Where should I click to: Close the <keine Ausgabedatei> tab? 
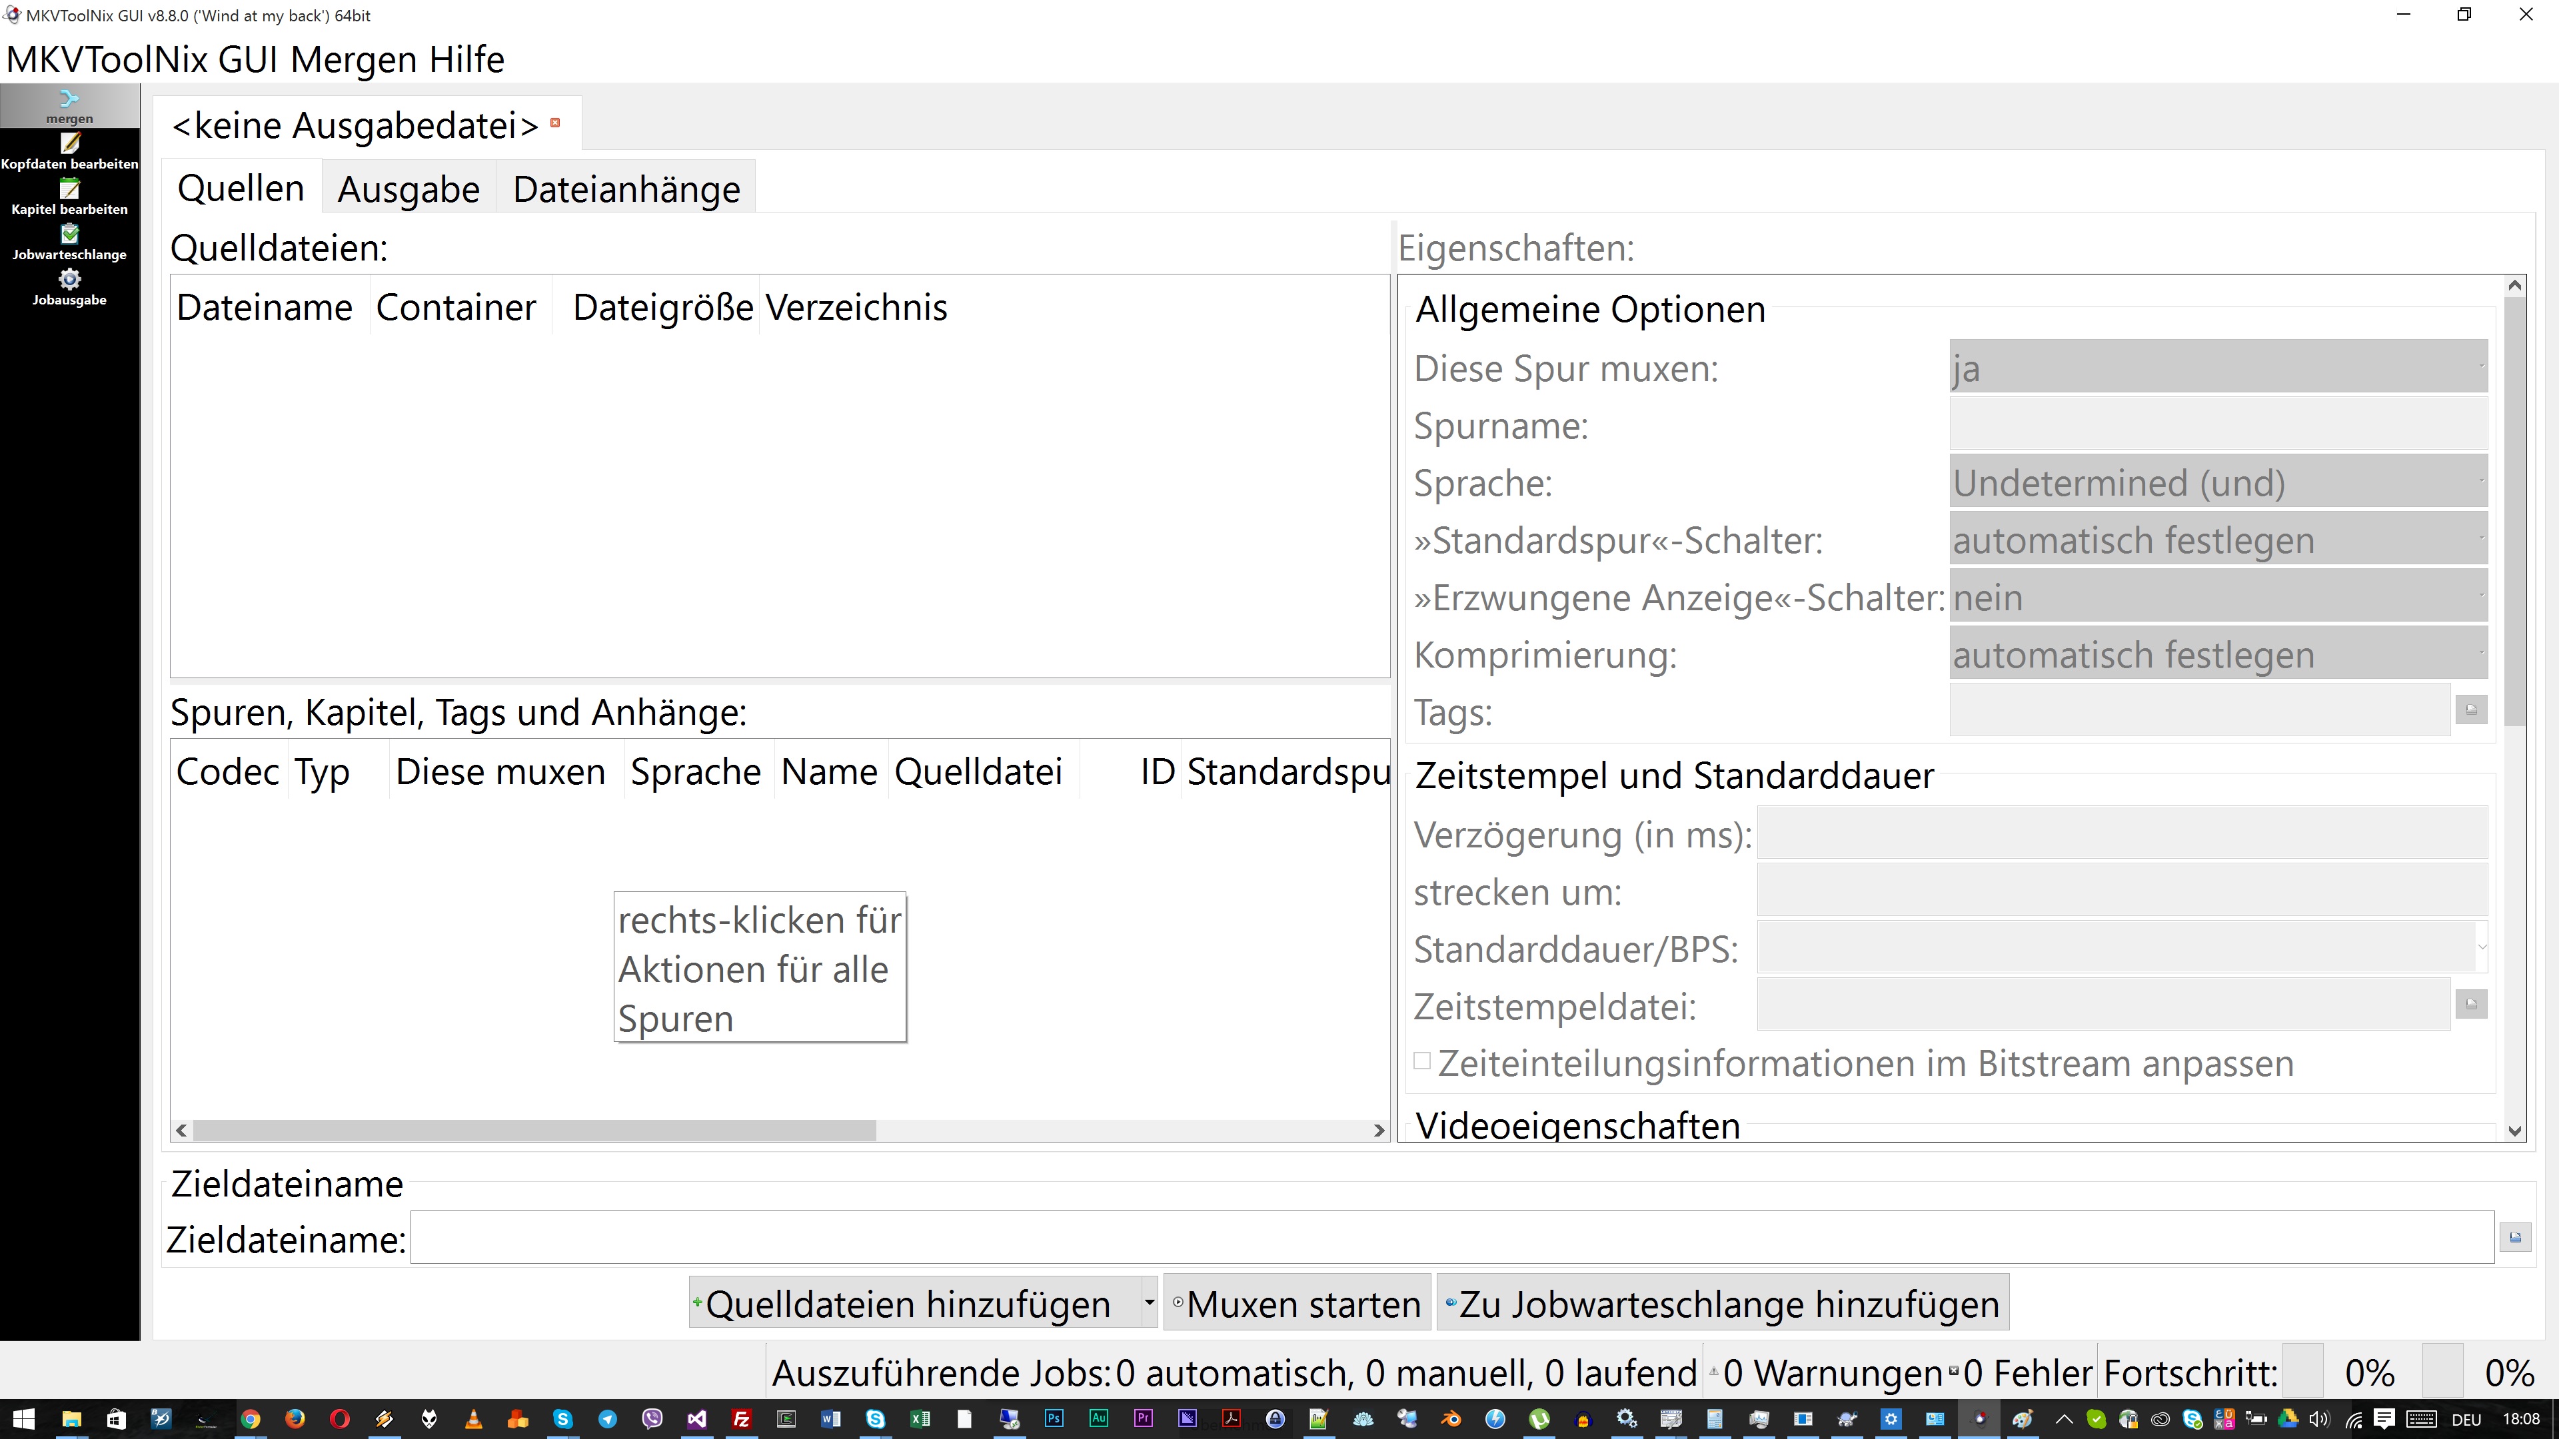point(555,123)
